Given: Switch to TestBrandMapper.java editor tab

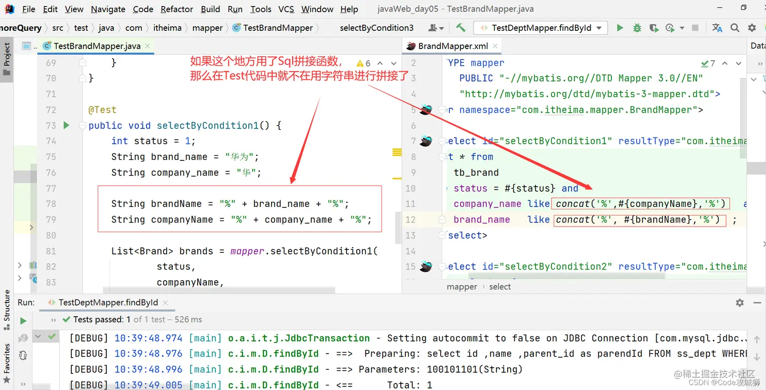Looking at the screenshot, I should pyautogui.click(x=97, y=46).
